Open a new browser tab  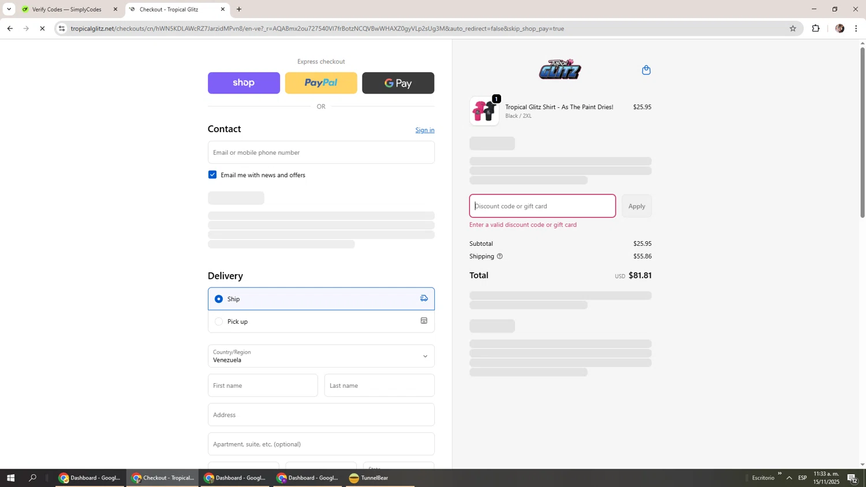(239, 9)
